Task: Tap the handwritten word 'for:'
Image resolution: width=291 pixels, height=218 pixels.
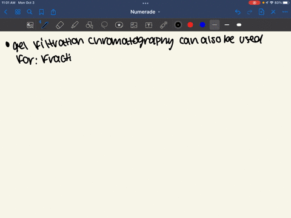Action: [27, 59]
